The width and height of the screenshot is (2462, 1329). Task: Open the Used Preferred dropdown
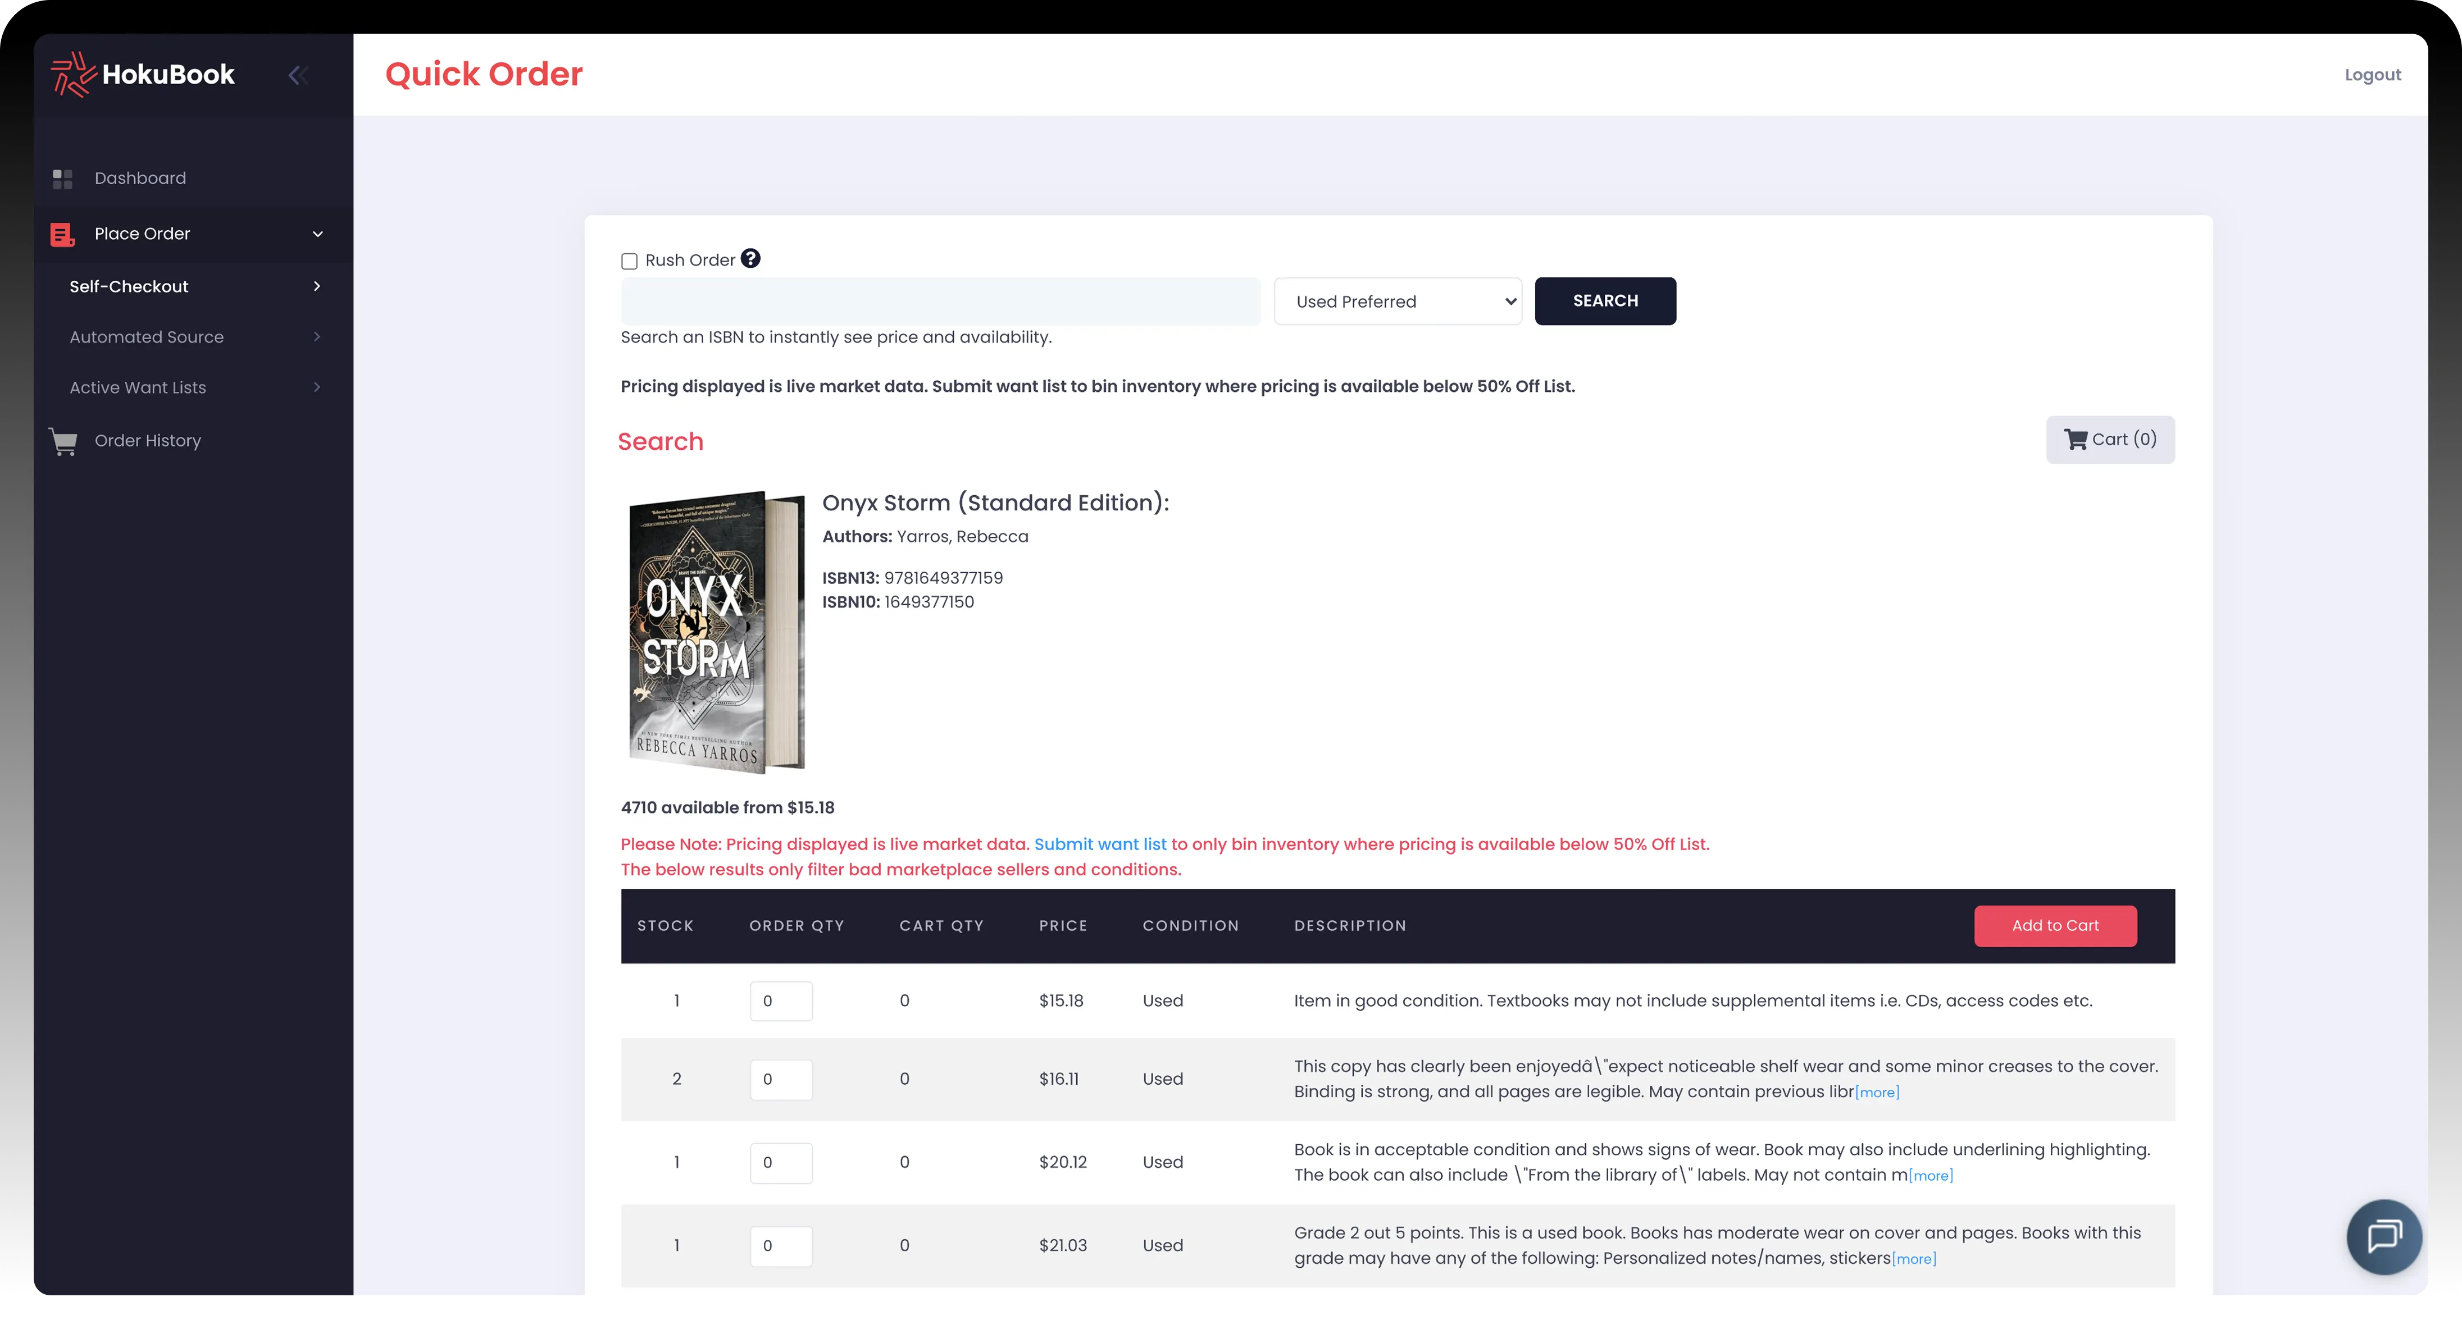1398,302
